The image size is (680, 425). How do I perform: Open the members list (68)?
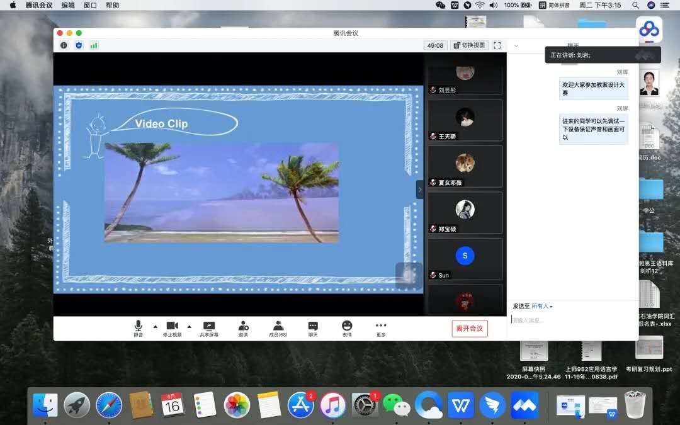pyautogui.click(x=278, y=328)
